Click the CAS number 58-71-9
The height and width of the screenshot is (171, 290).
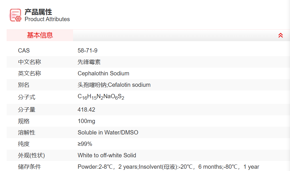[x=87, y=51]
